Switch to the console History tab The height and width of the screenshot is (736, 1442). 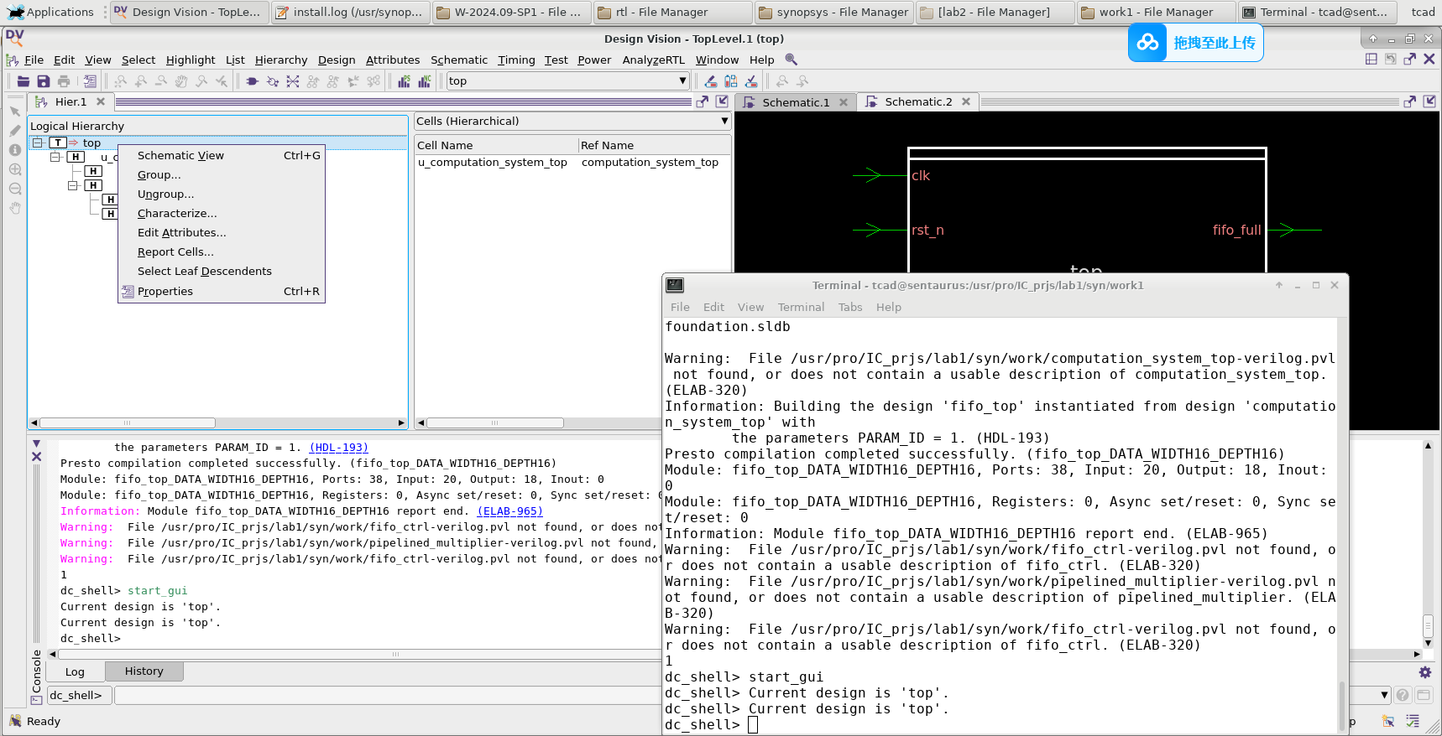pos(144,671)
